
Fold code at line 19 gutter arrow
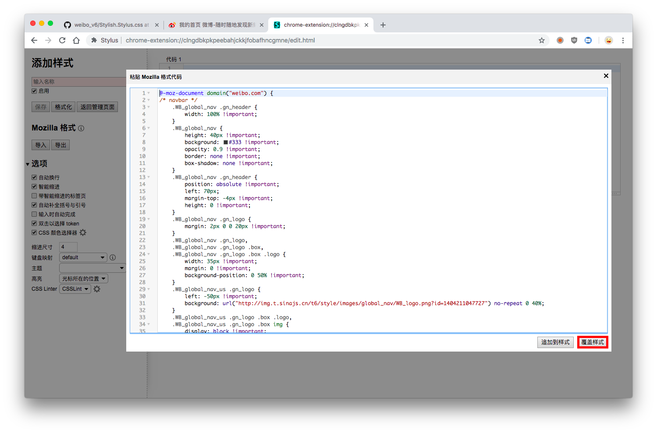click(149, 219)
